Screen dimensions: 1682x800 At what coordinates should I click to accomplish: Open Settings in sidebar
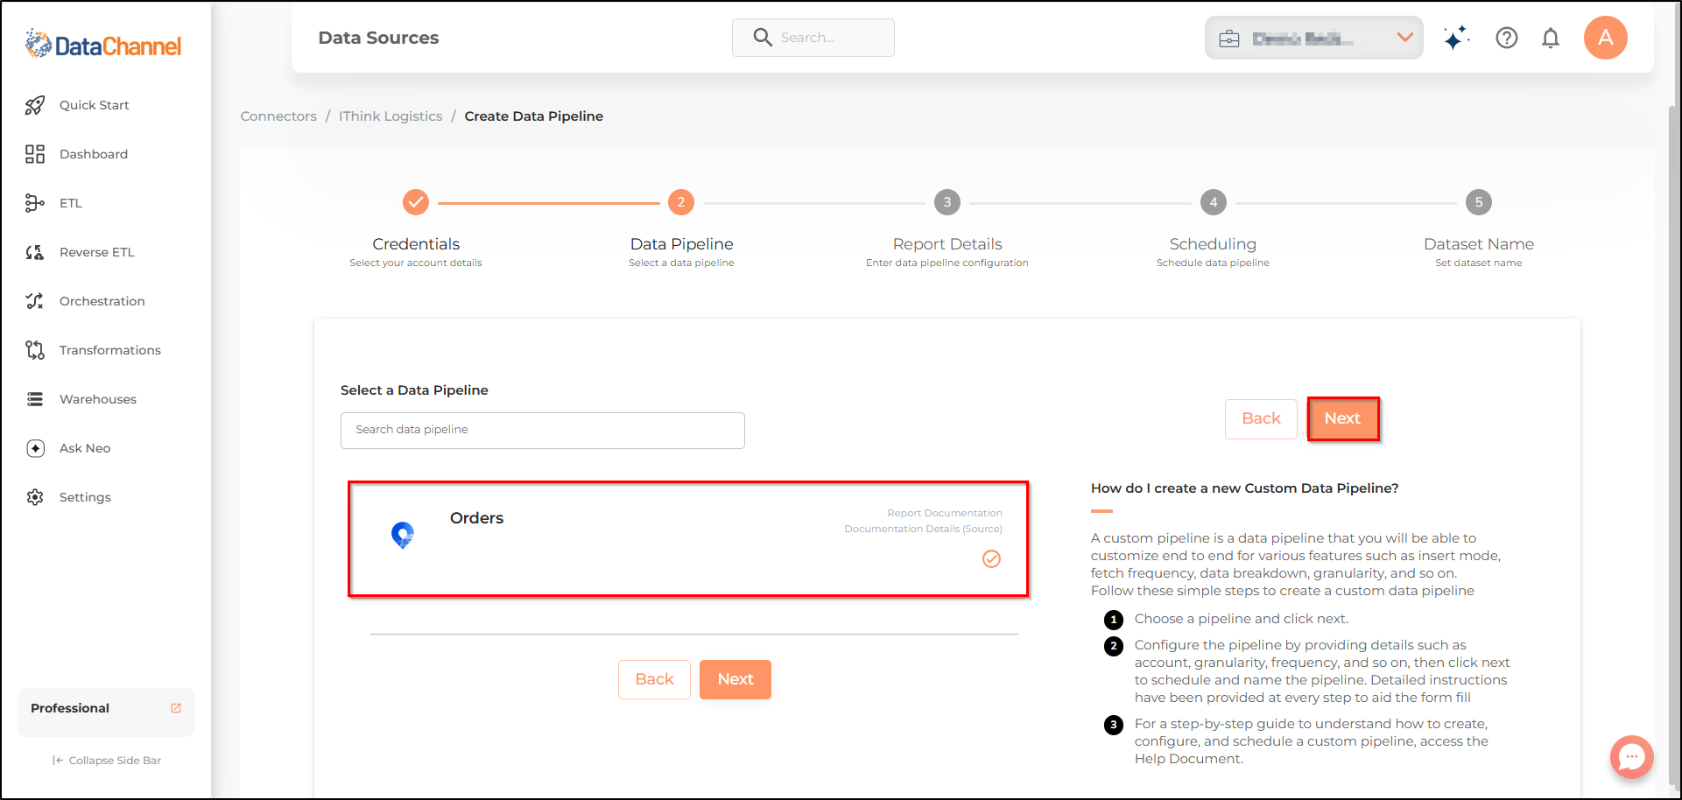(x=85, y=497)
